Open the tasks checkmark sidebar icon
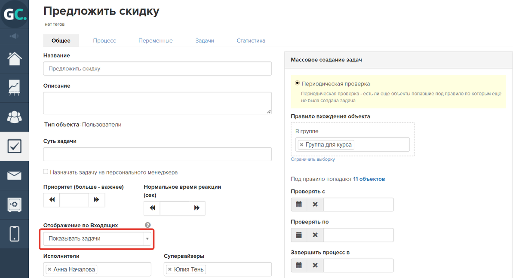The width and height of the screenshot is (516, 278). [x=15, y=147]
